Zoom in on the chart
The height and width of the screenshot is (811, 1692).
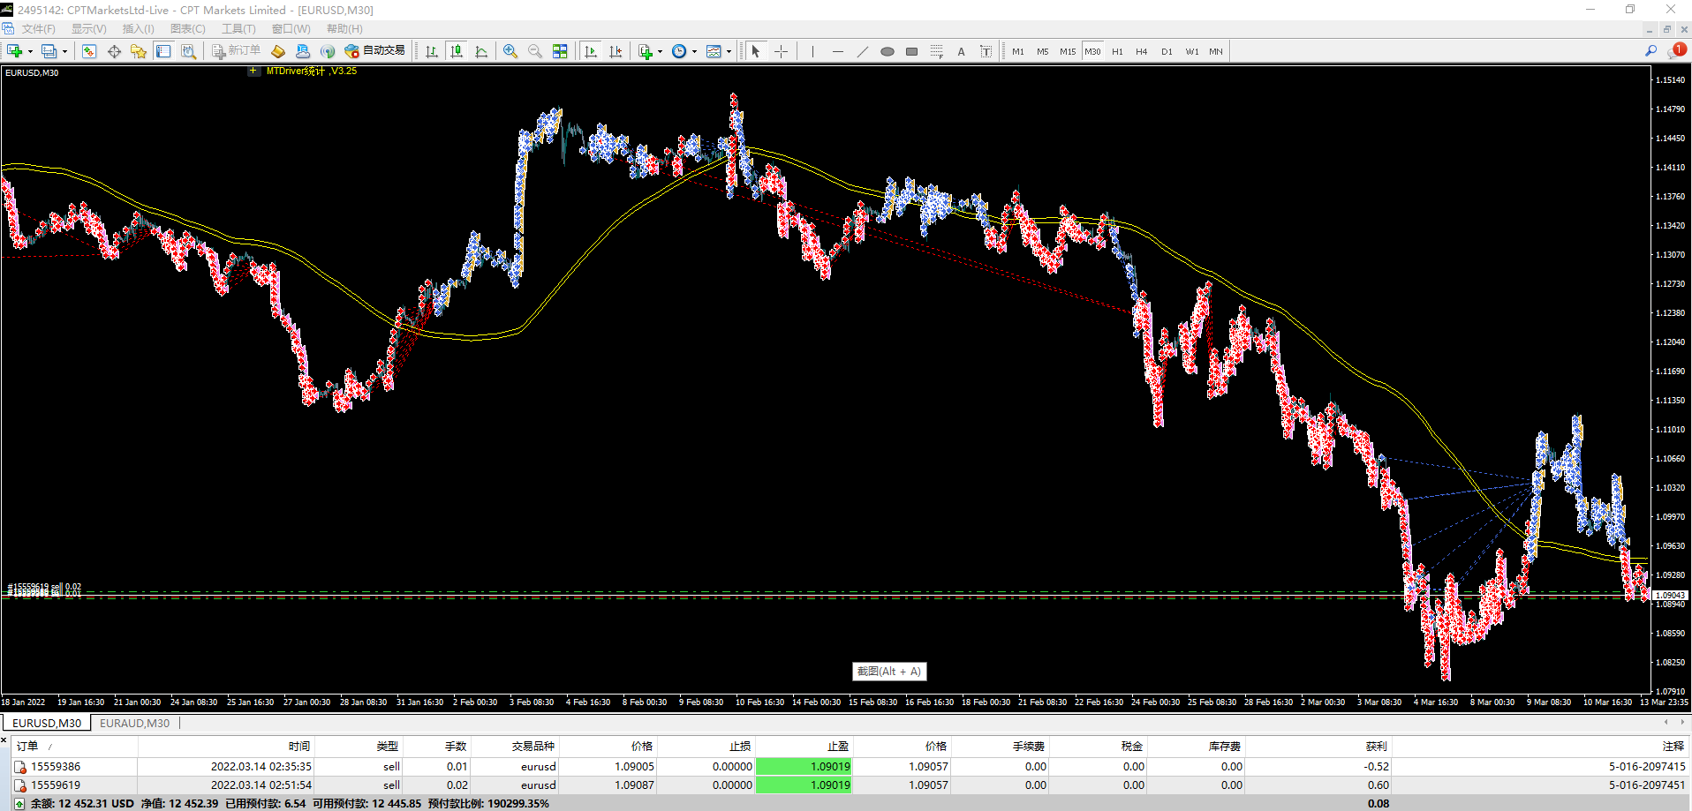[510, 51]
